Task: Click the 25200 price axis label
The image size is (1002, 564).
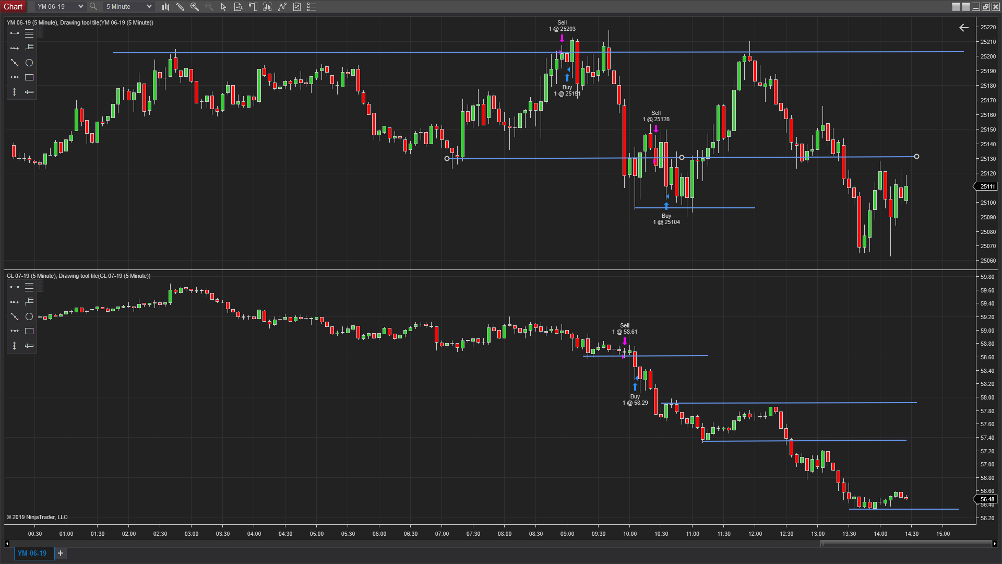Action: [988, 56]
